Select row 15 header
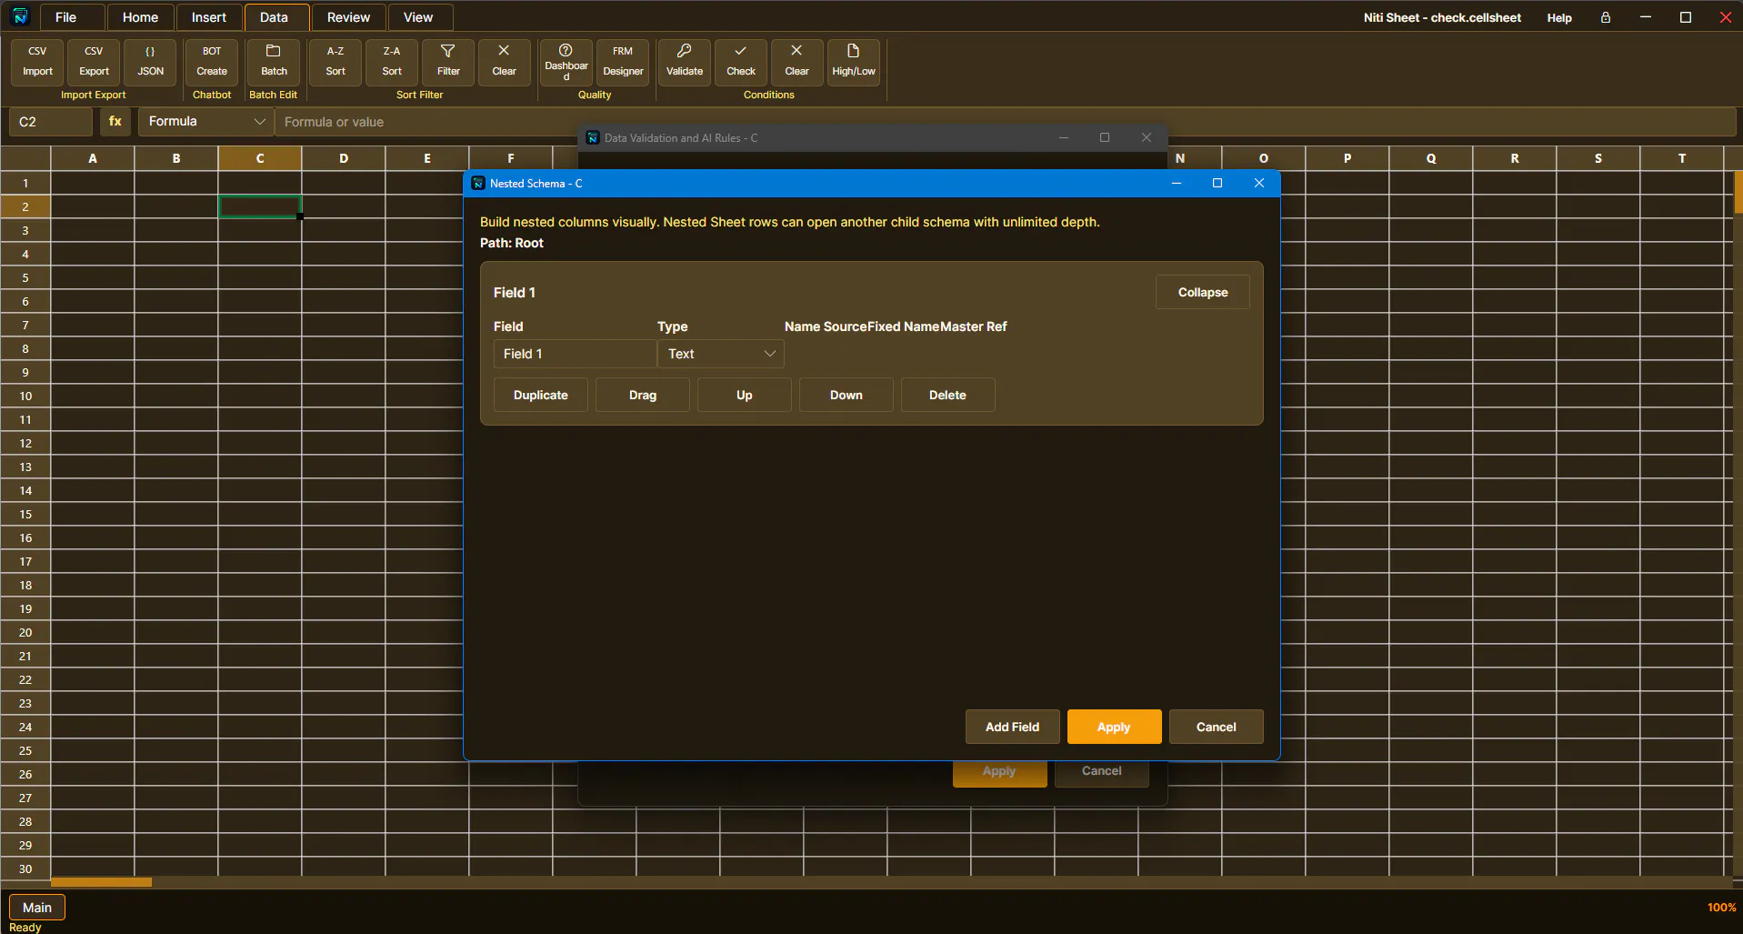1743x934 pixels. pos(25,514)
